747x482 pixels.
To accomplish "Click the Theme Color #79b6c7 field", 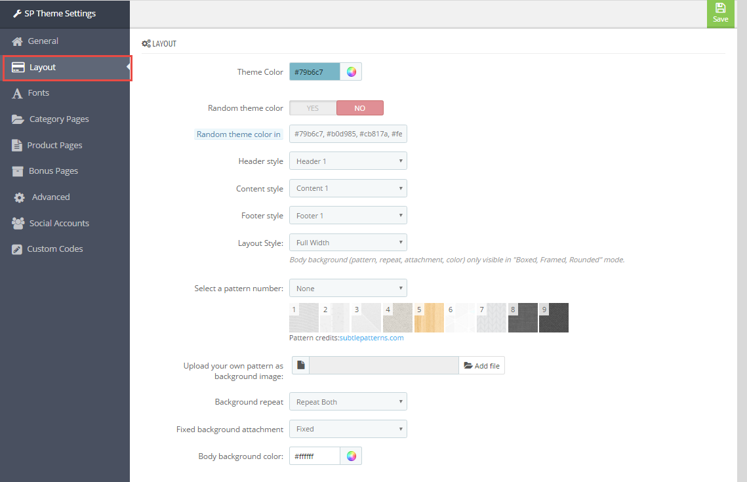I will click(315, 72).
